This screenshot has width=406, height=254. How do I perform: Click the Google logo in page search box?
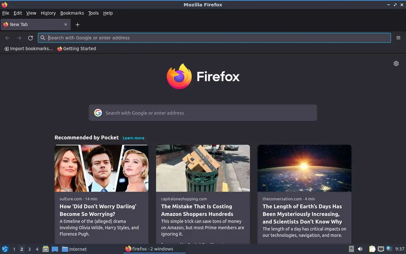pos(98,113)
